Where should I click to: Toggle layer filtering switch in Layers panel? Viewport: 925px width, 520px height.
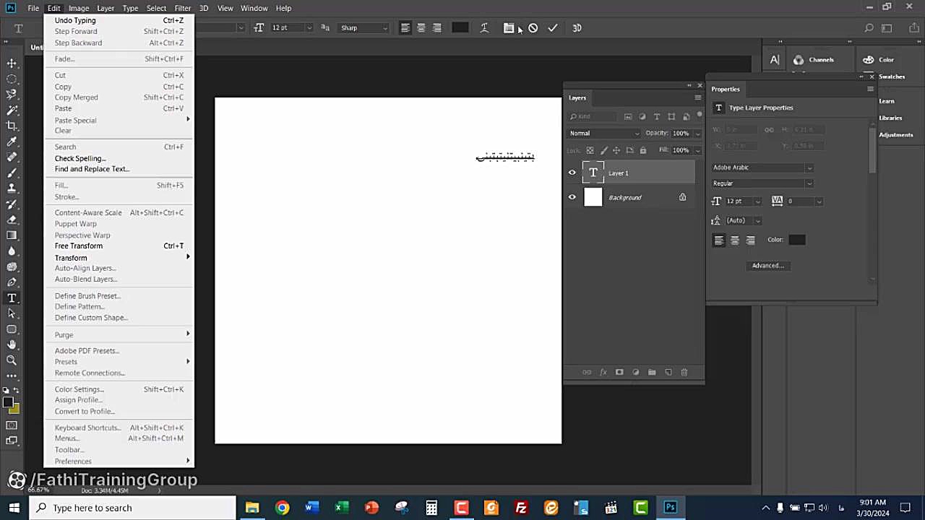[x=700, y=116]
